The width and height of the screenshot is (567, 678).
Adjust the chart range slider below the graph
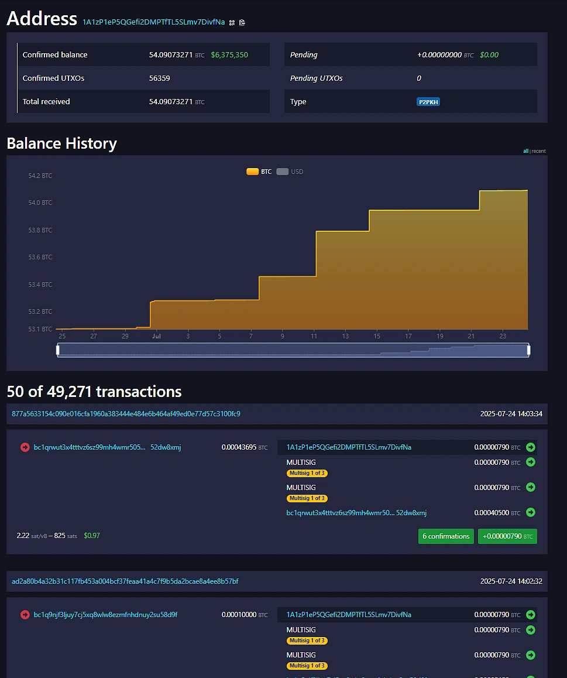(x=293, y=350)
